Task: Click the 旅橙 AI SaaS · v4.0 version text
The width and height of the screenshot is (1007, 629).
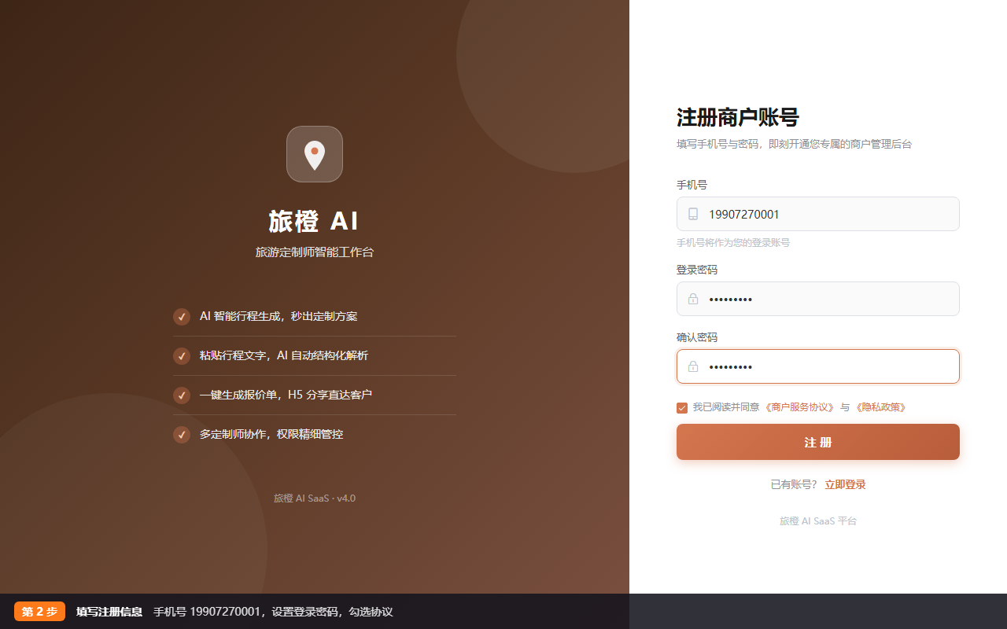Action: tap(315, 498)
